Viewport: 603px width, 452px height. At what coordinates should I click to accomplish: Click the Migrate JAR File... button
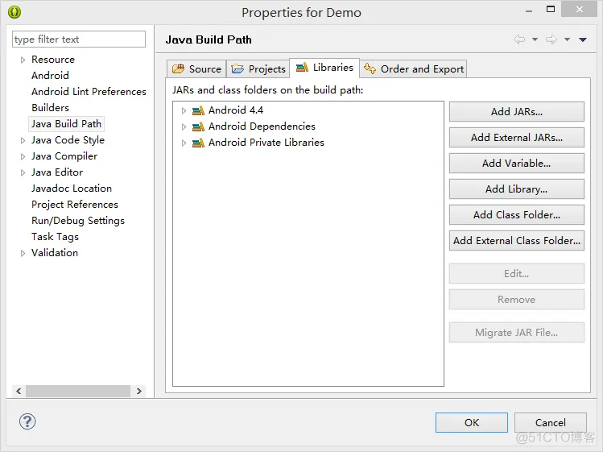click(517, 333)
